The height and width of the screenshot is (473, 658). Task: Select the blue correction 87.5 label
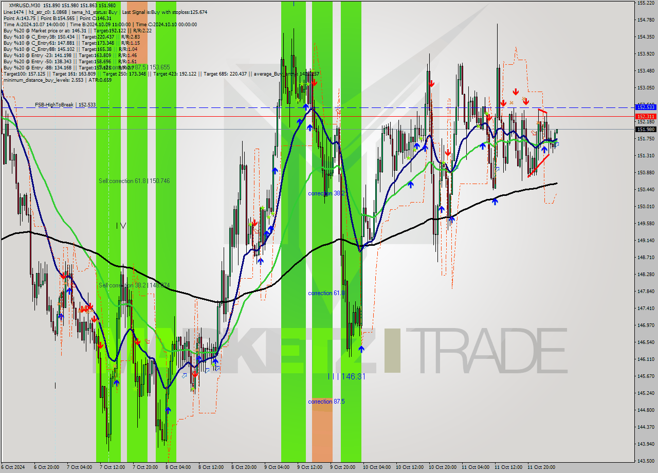point(326,402)
